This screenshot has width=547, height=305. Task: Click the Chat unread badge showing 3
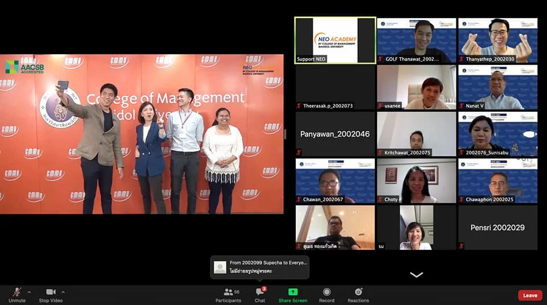264,289
